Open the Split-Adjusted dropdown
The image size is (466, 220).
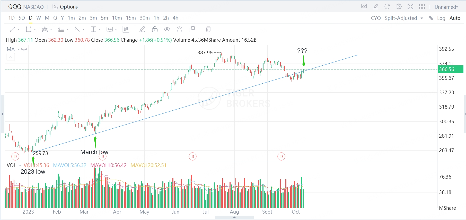[404, 18]
